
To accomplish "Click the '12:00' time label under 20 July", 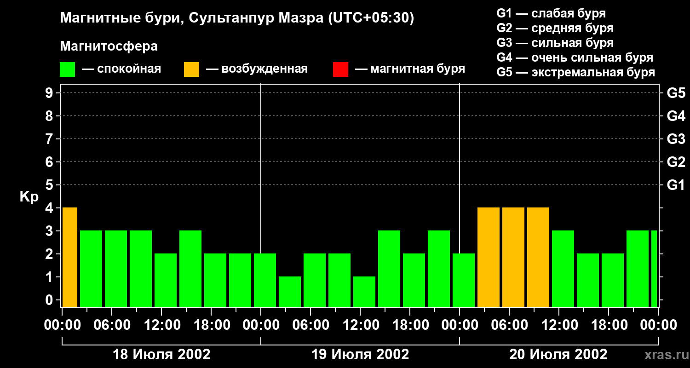I will (x=559, y=325).
